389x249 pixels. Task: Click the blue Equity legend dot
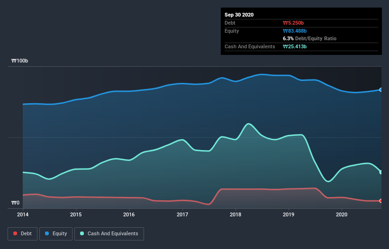[x=47, y=233]
